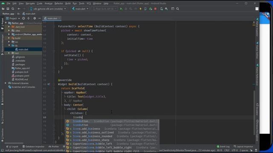
Task: Select the pubspec.yaml file
Action: [20, 76]
